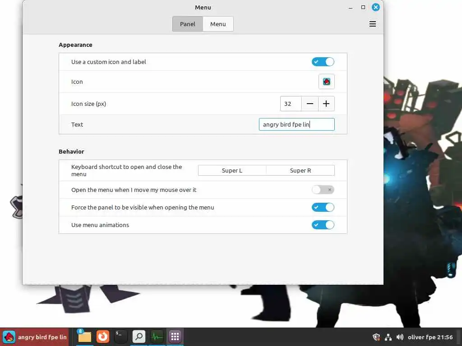Choose a new icon via the Icon button
The width and height of the screenshot is (462, 346).
[x=327, y=82]
